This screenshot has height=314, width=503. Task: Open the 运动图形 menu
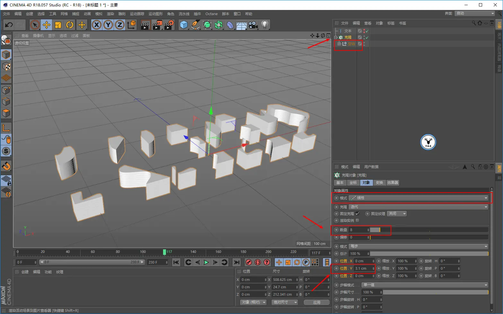click(x=156, y=14)
